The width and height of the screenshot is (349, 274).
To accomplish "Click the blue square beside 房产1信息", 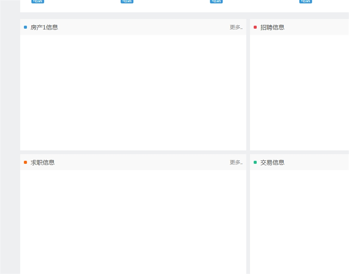I will coord(26,27).
